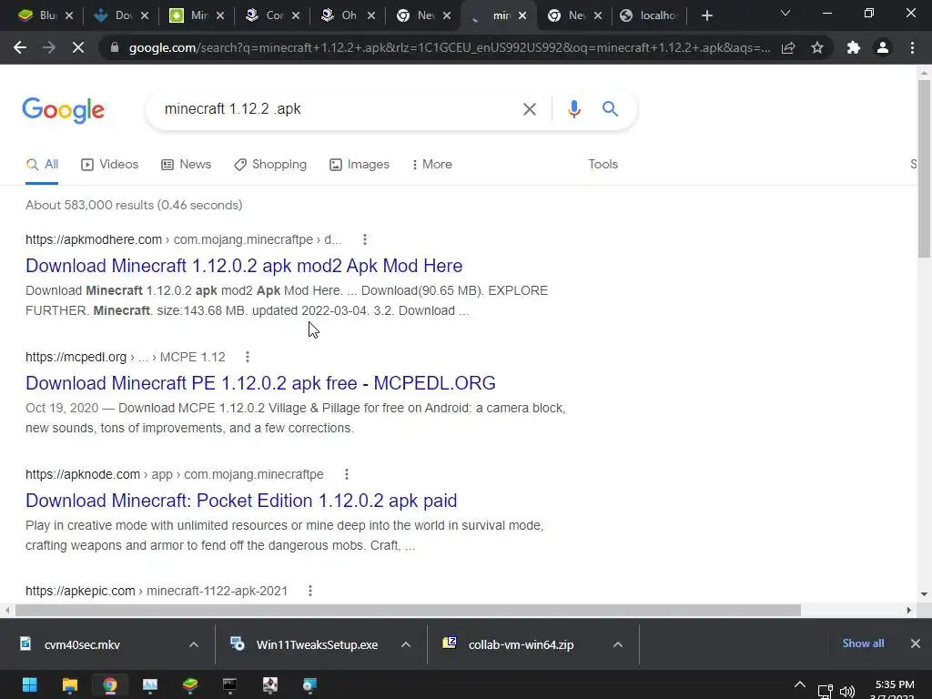
Task: Open the volume tray icon
Action: tap(847, 692)
